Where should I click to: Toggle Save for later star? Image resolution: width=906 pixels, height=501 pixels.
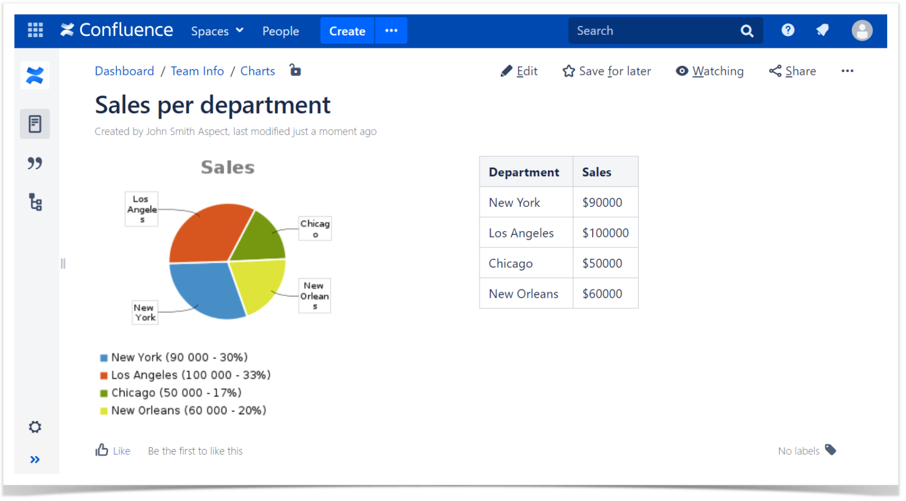[606, 71]
